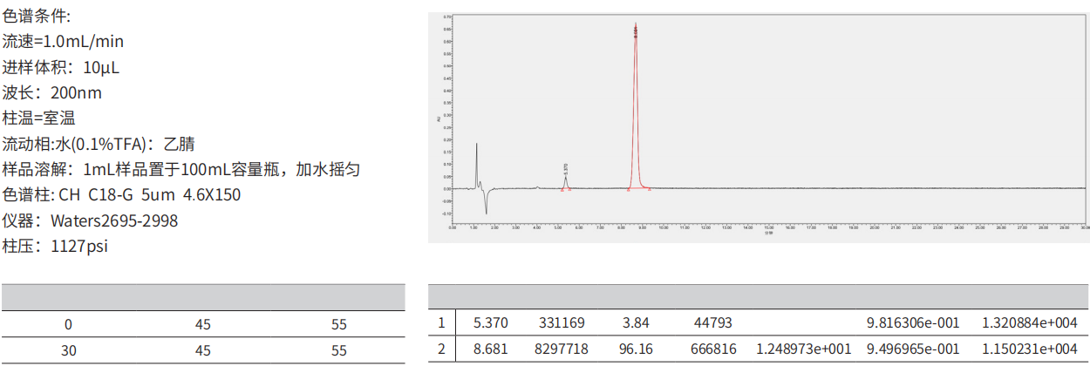Screen dimensions: 1090x366
Task: Click the negative dip after the solvent peak
Action: point(486,204)
